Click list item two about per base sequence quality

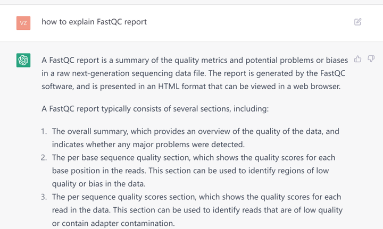(194, 171)
